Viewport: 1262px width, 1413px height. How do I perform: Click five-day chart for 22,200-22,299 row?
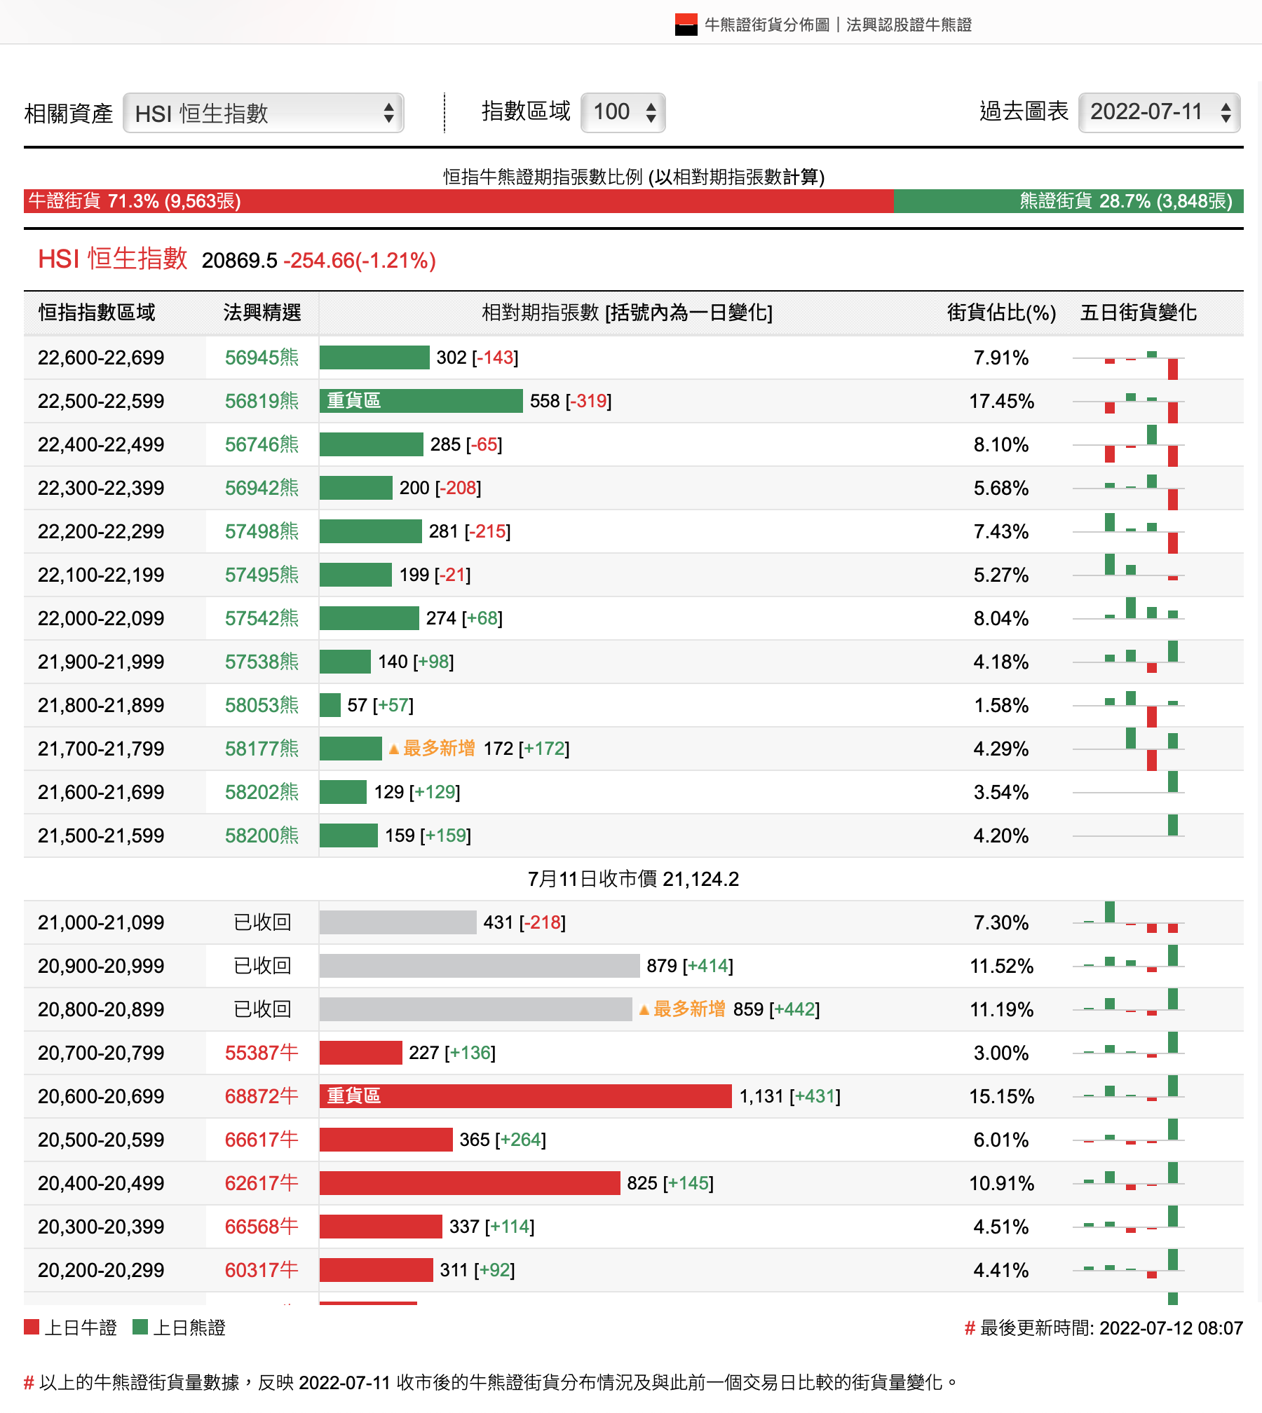(1128, 533)
